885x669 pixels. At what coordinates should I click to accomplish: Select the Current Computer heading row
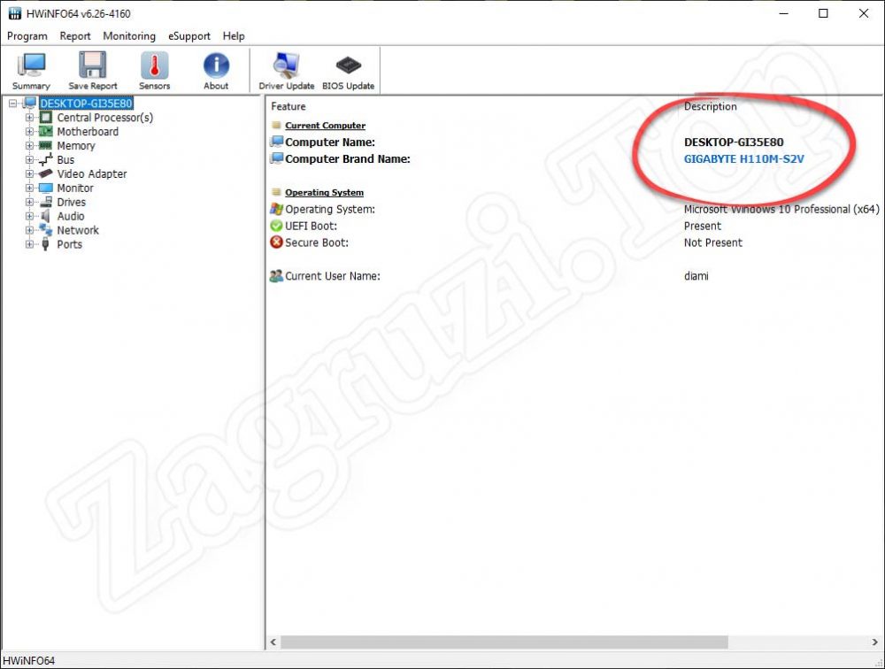coord(325,126)
